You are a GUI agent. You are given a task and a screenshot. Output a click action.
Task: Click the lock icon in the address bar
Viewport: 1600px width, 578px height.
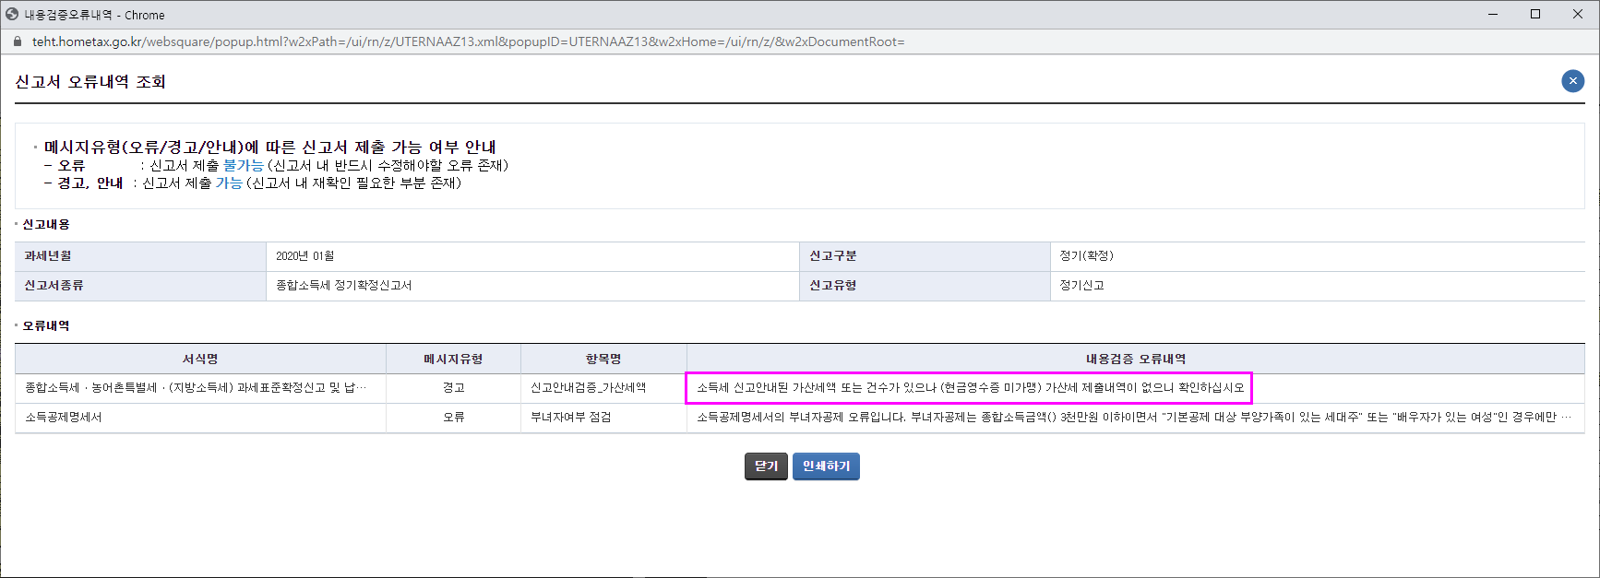pos(17,41)
